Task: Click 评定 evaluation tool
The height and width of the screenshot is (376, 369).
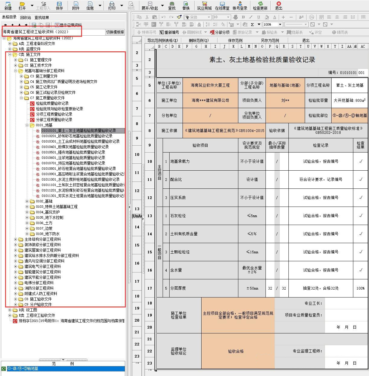Action: (x=316, y=32)
